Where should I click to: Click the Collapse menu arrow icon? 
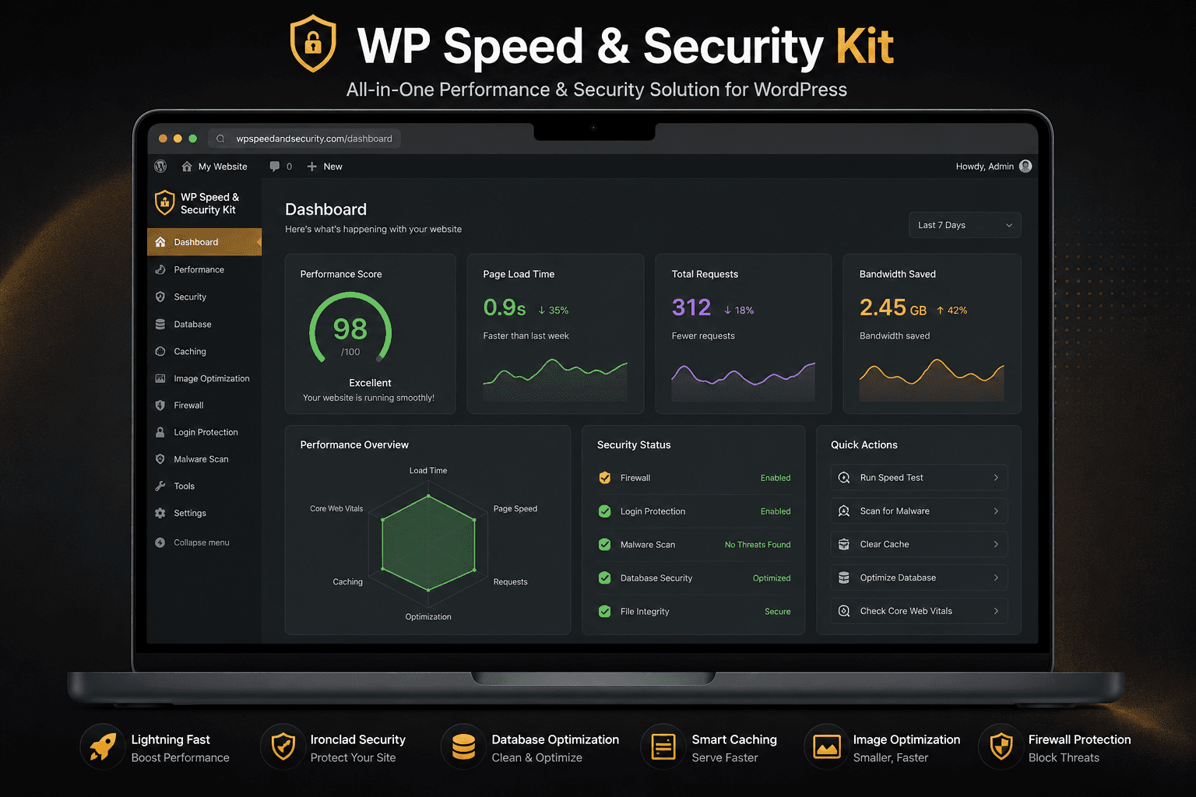pyautogui.click(x=160, y=542)
